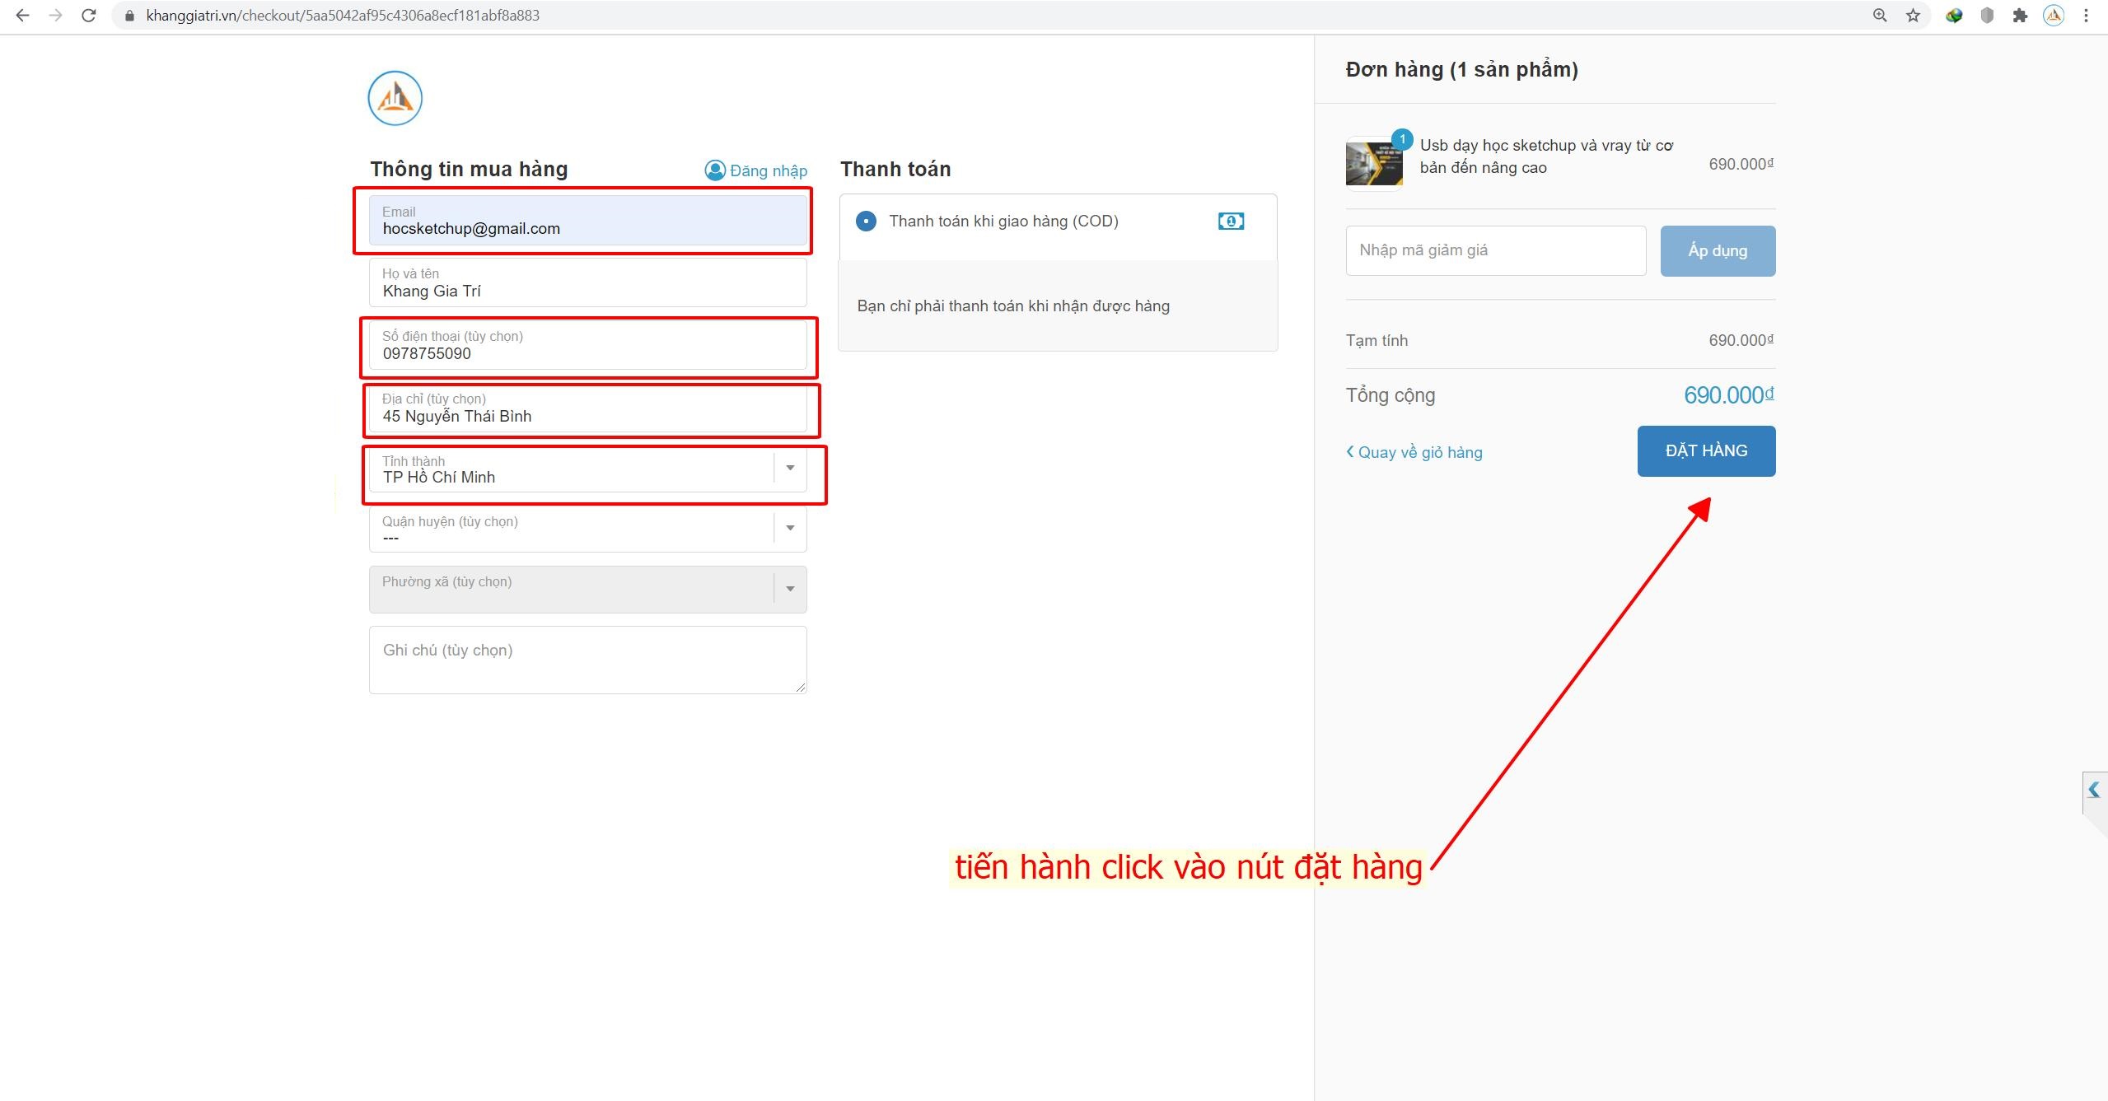Image resolution: width=2108 pixels, height=1101 pixels.
Task: Click the zoom magnifier icon in address bar
Action: (1880, 15)
